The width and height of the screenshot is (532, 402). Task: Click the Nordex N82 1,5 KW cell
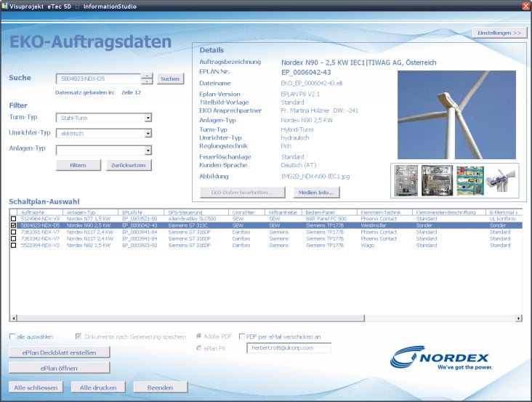(x=89, y=245)
